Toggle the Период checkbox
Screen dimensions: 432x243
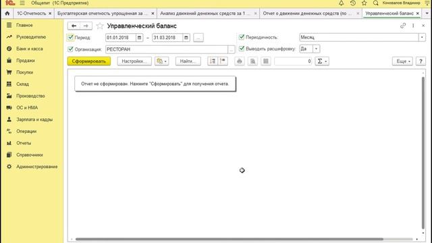(70, 37)
